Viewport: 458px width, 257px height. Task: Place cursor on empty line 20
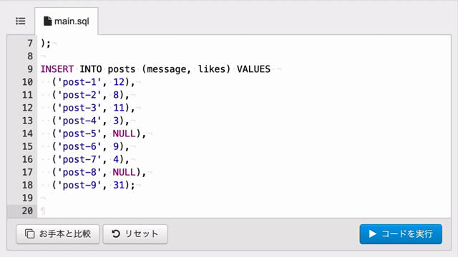(244, 211)
